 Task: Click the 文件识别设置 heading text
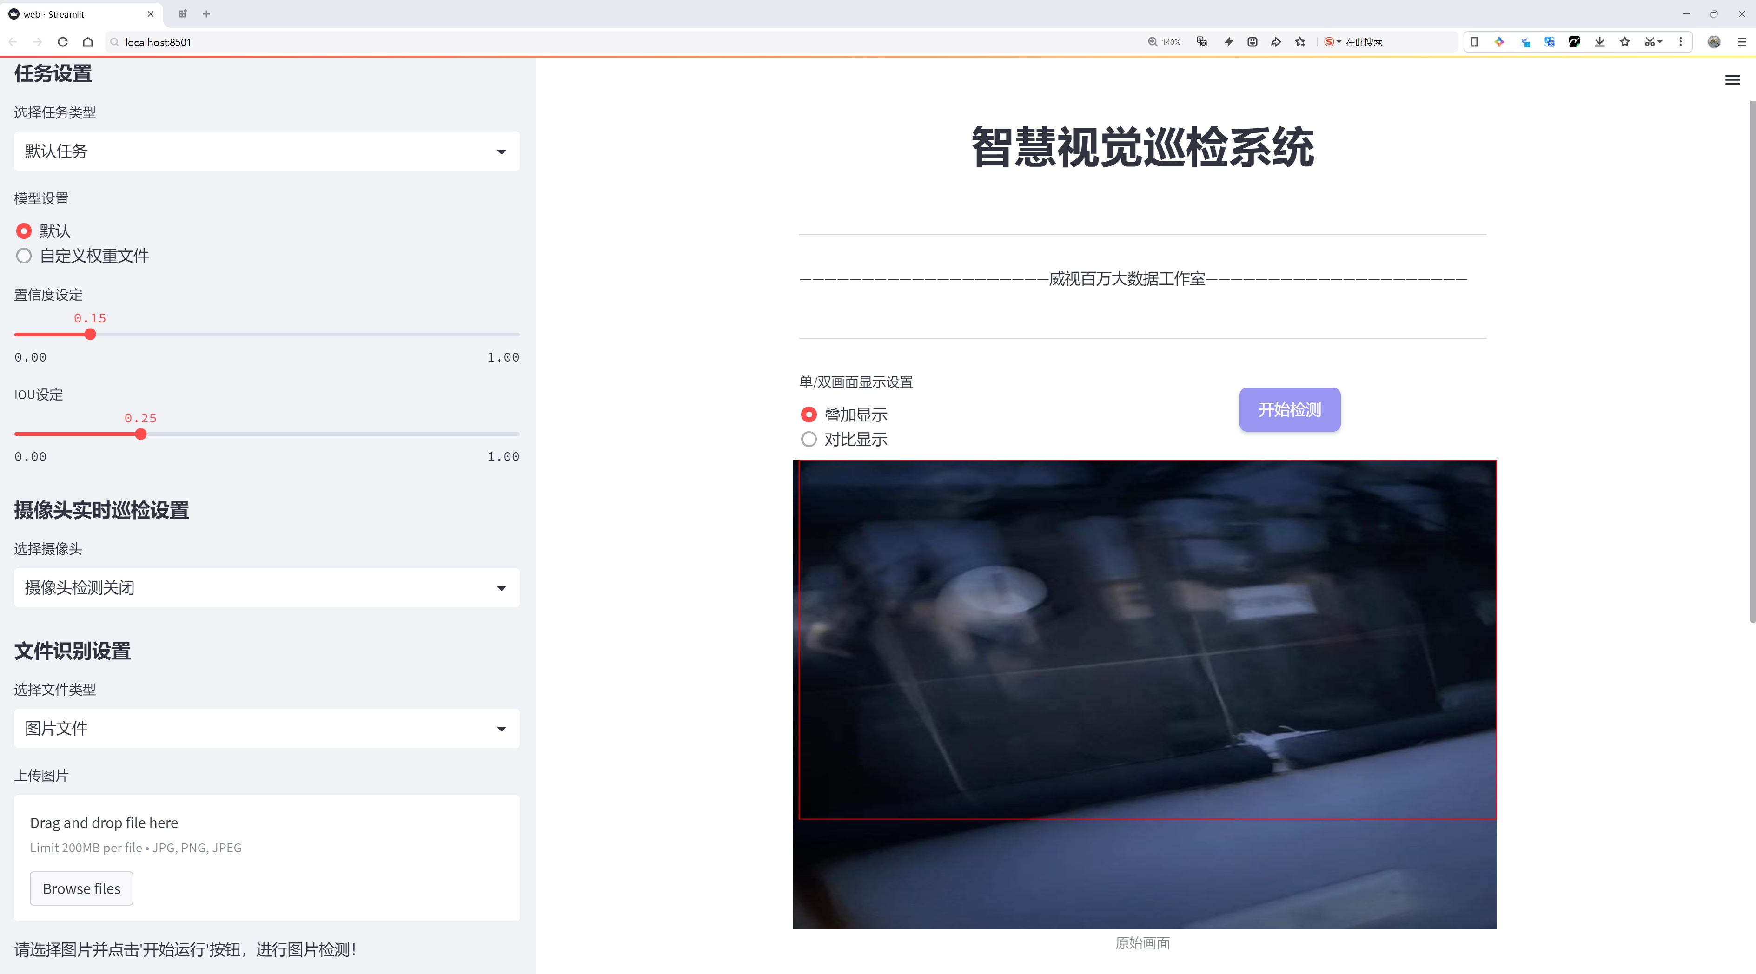(72, 651)
